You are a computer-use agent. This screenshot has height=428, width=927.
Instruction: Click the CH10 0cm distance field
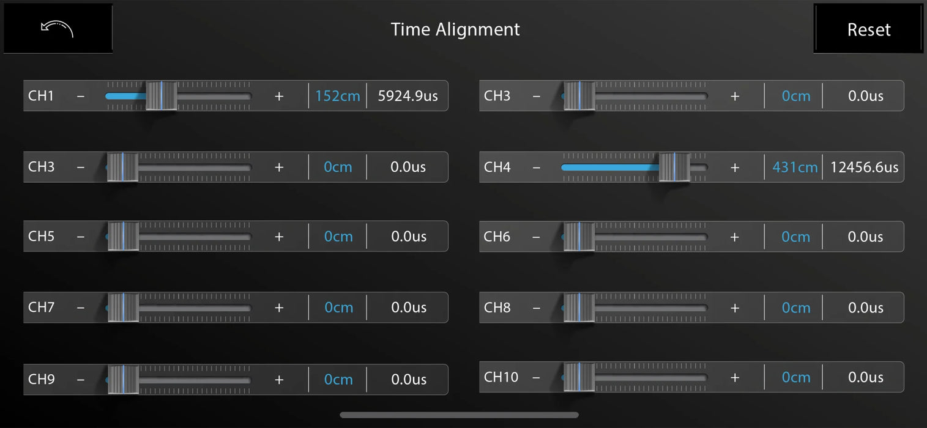[x=796, y=377]
